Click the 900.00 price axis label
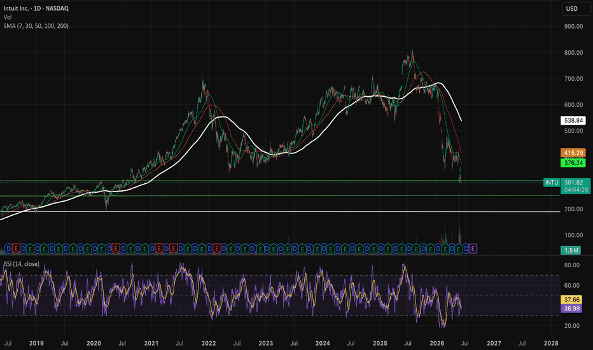 [573, 26]
